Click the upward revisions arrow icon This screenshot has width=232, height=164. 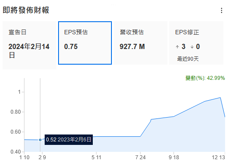point(177,47)
